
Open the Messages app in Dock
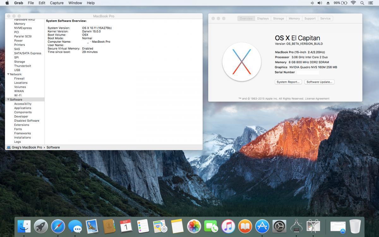click(75, 226)
